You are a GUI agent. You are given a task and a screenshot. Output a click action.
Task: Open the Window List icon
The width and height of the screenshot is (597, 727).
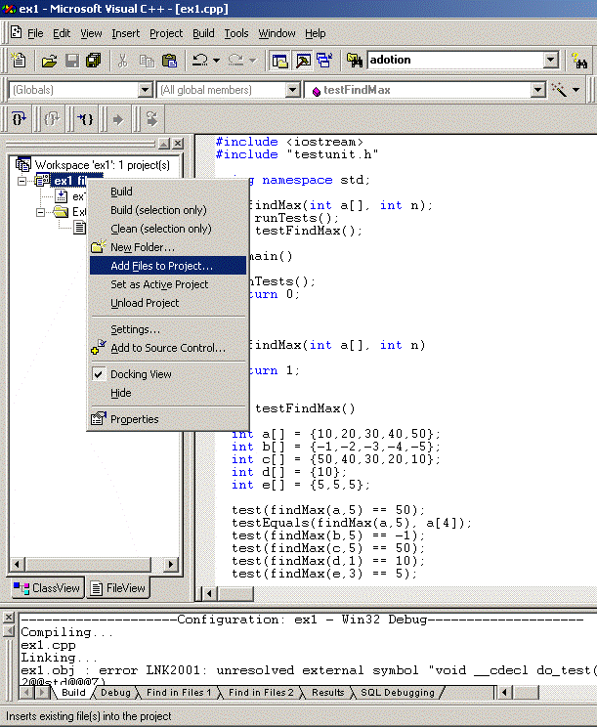[324, 61]
